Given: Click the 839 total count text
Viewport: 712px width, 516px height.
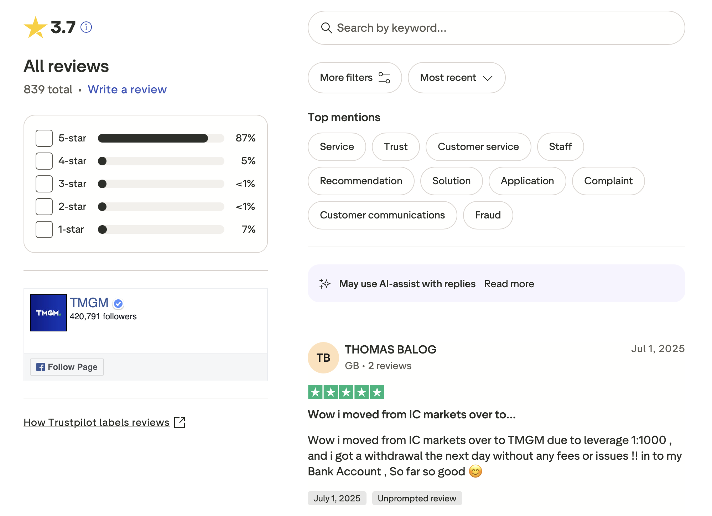Looking at the screenshot, I should click(x=48, y=89).
